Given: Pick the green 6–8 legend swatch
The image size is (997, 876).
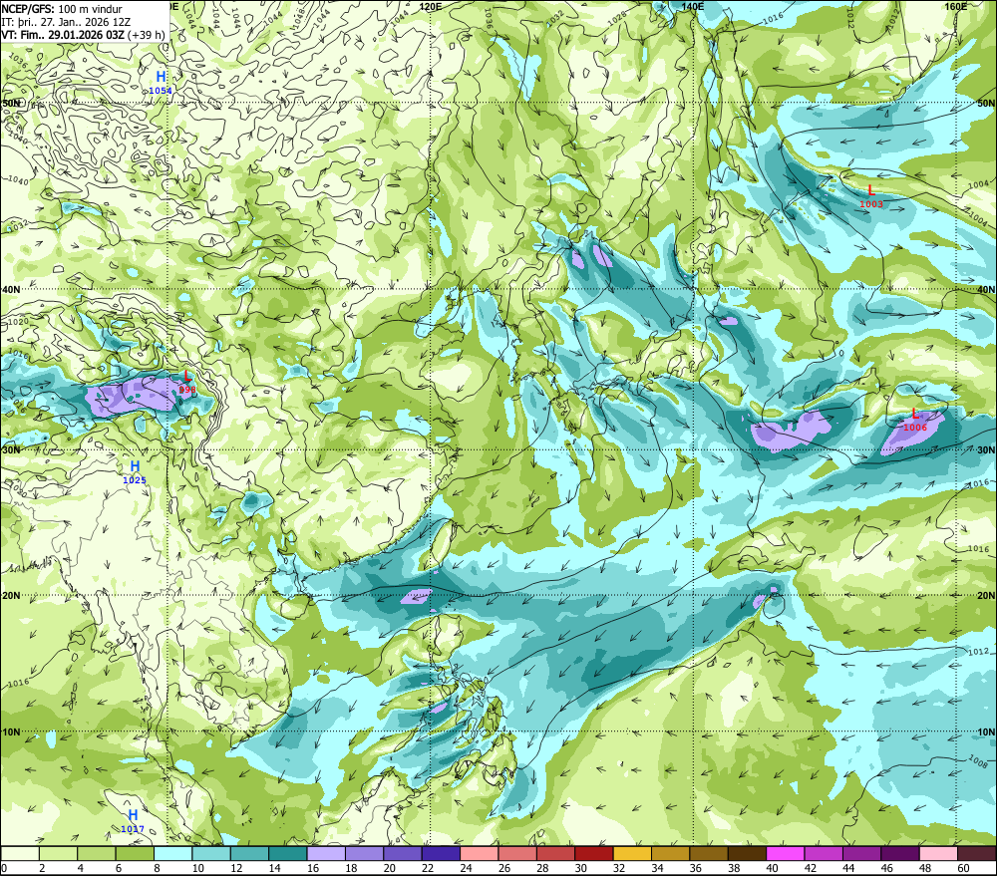Looking at the screenshot, I should (x=135, y=853).
